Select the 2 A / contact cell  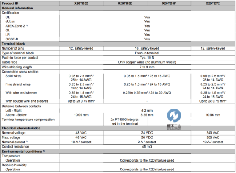coord(147,142)
